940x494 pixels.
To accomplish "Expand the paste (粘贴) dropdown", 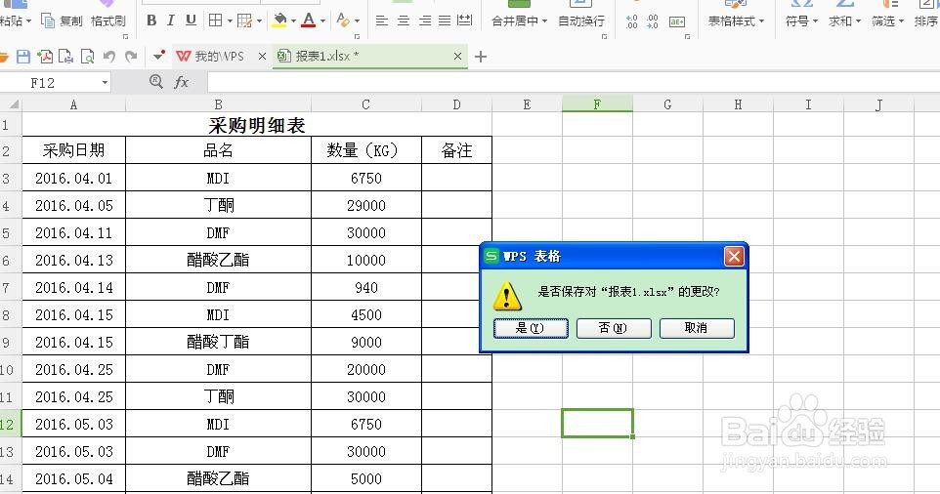I will coord(28,21).
